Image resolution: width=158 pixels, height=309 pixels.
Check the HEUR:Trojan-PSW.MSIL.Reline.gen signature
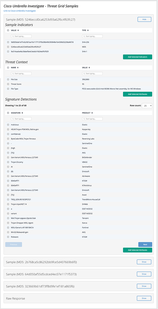click(x=8, y=130)
